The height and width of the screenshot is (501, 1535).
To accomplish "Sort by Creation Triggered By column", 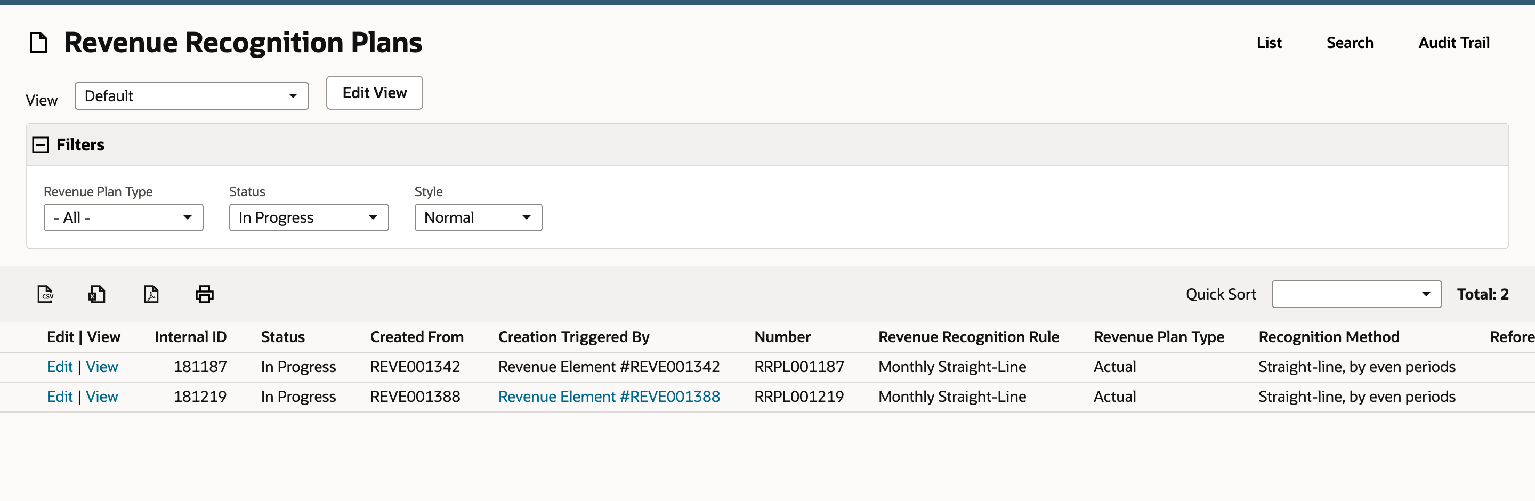I will (573, 337).
